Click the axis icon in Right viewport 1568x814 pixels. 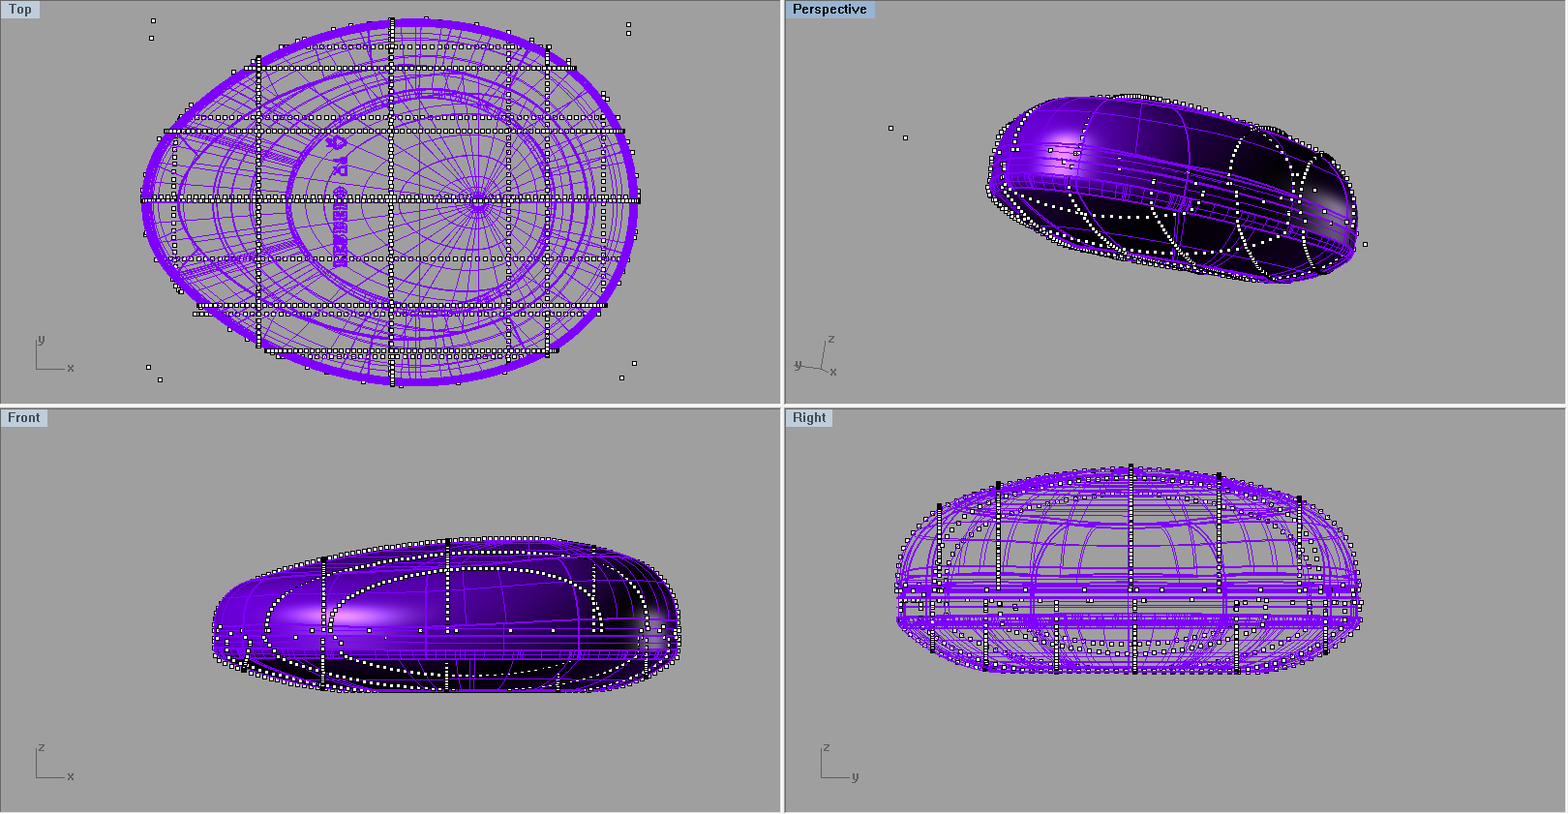click(835, 765)
